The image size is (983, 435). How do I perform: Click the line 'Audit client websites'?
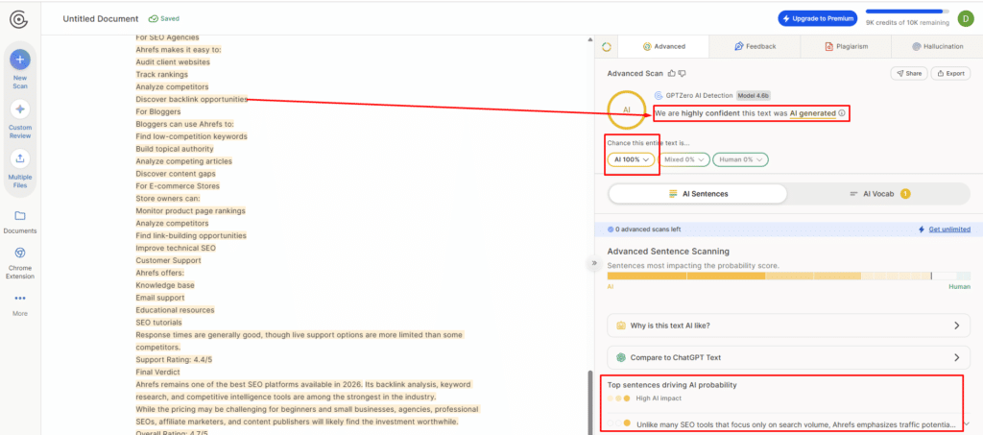pyautogui.click(x=173, y=62)
